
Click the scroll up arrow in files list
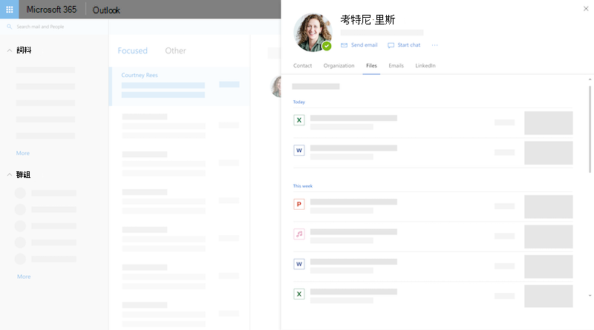(x=590, y=79)
